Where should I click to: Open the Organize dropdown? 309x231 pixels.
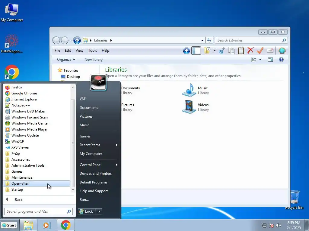point(66,60)
